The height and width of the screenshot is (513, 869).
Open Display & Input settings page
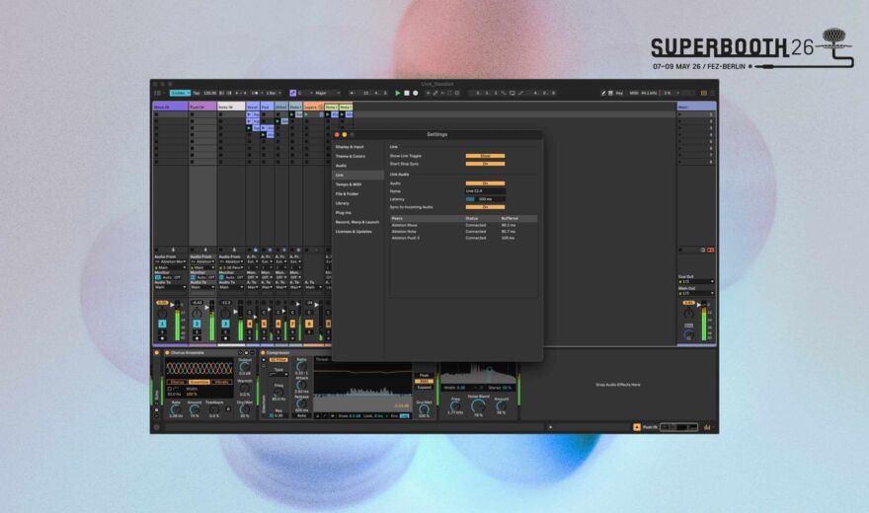coord(350,147)
